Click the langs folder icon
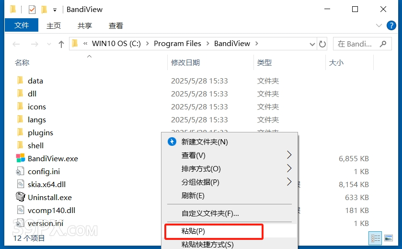This screenshot has height=249, width=402. point(20,119)
